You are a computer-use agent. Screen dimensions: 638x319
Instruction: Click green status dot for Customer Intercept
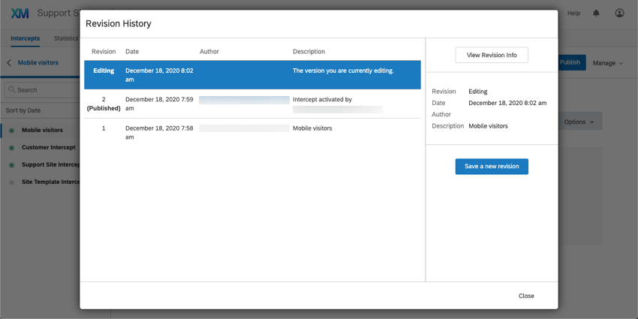tap(11, 148)
